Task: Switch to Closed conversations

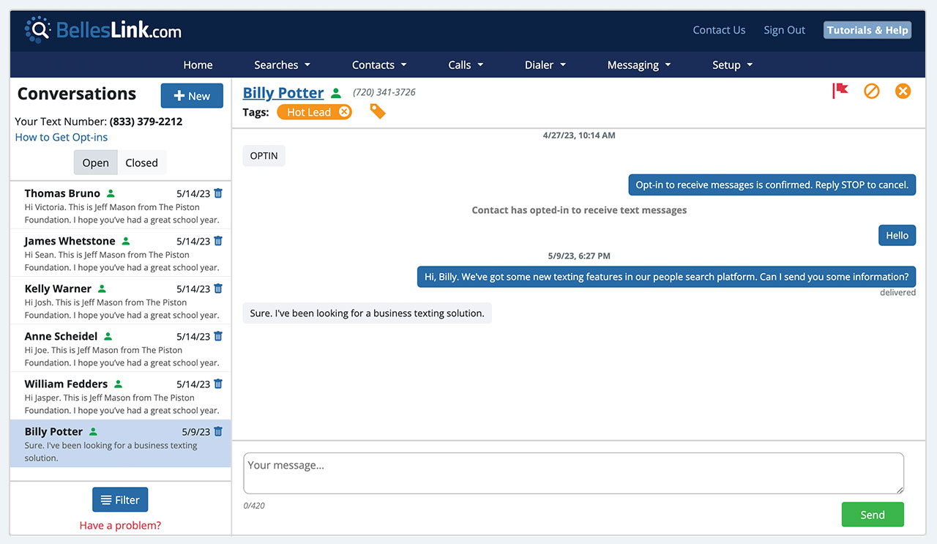Action: [141, 163]
